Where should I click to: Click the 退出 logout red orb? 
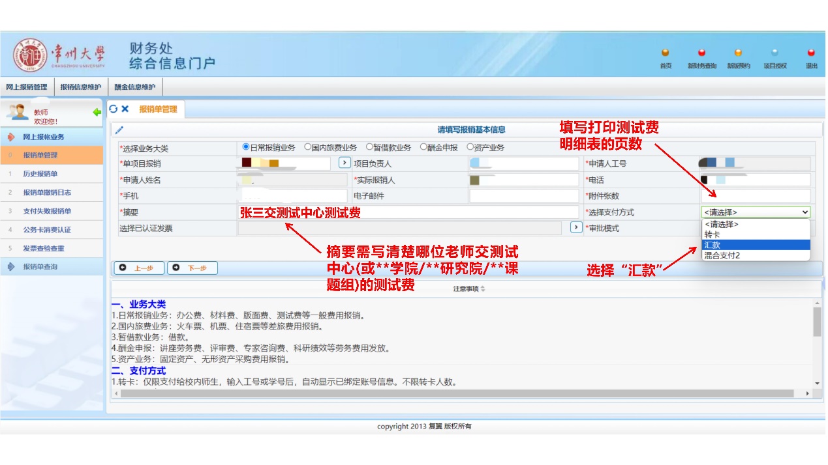(811, 53)
